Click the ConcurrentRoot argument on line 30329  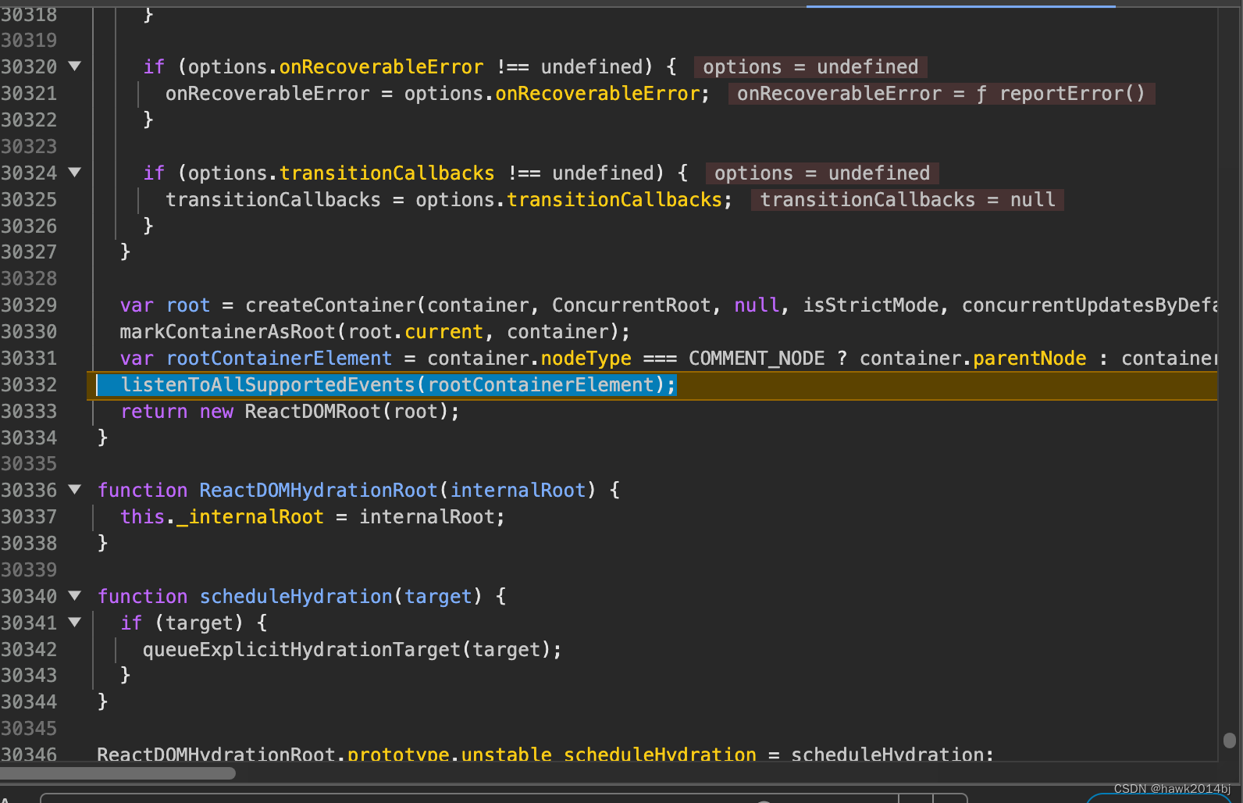coord(632,305)
